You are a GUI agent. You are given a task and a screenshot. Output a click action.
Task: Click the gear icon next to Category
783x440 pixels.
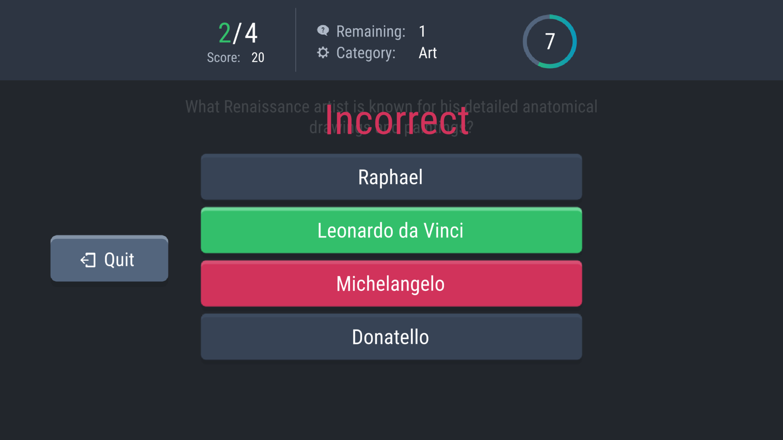click(x=323, y=53)
